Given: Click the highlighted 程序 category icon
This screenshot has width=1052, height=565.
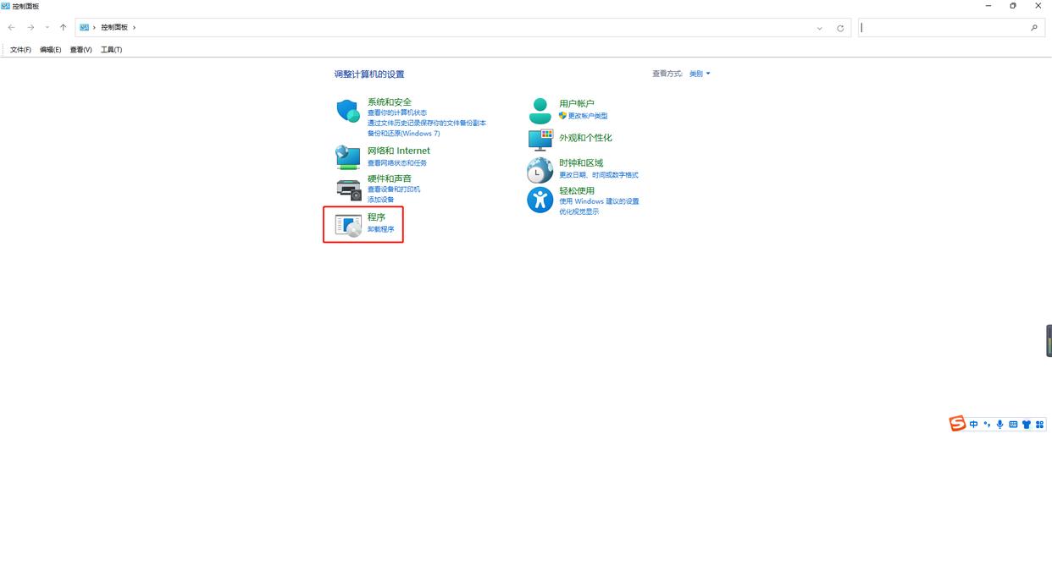Looking at the screenshot, I should coord(350,222).
